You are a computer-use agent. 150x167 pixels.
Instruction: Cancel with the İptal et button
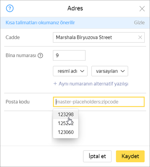tap(97, 156)
